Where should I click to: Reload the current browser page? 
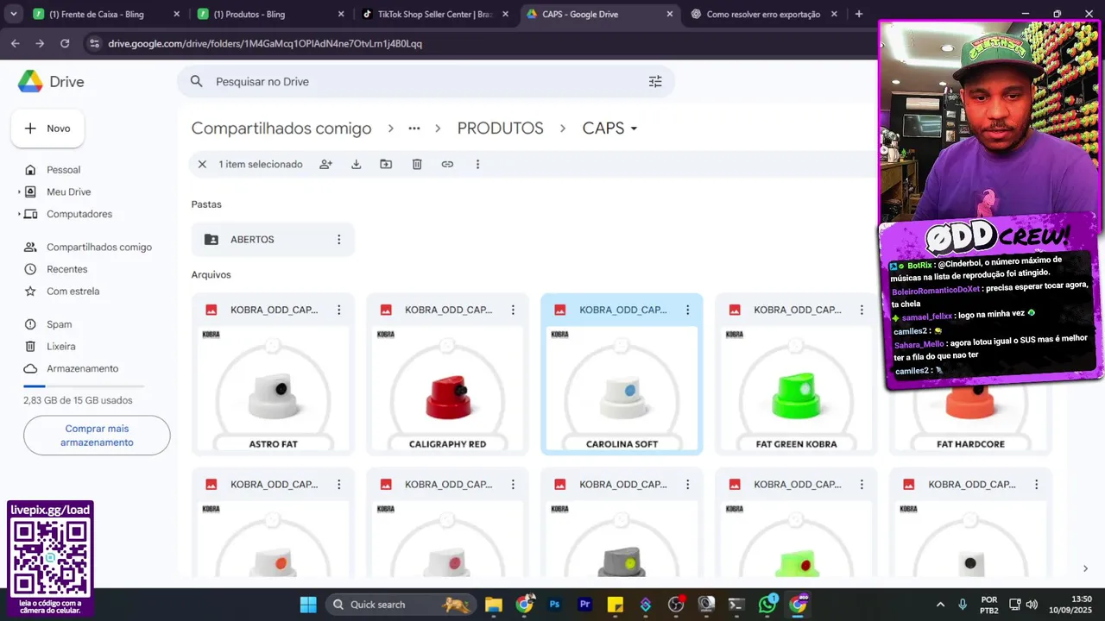pyautogui.click(x=65, y=43)
